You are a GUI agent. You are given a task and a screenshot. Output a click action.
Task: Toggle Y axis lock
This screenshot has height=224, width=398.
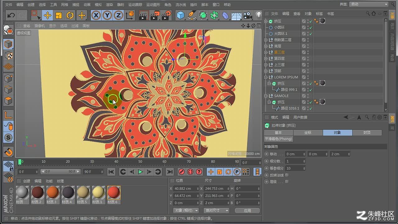tap(107, 15)
